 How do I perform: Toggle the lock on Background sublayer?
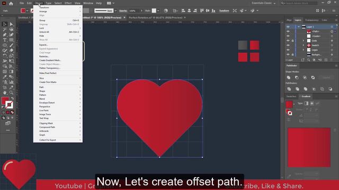coord(292,54)
